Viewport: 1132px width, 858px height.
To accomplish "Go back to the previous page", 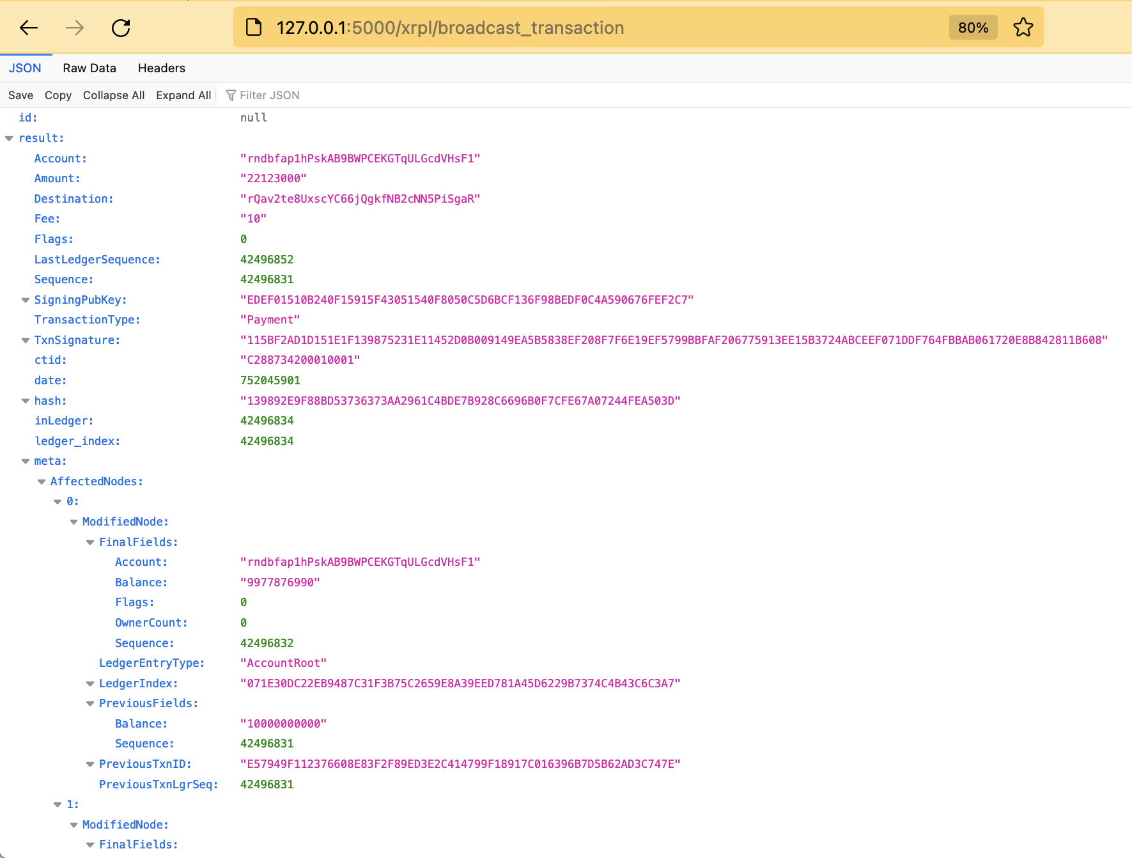I will click(29, 27).
